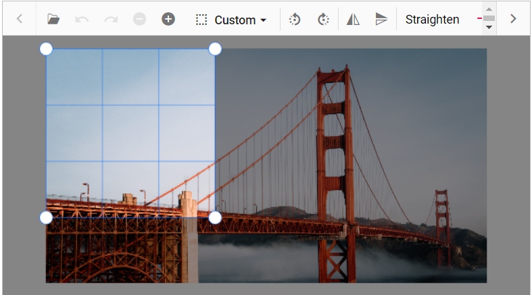
Task: Click the crop selection square icon
Action: pos(201,20)
